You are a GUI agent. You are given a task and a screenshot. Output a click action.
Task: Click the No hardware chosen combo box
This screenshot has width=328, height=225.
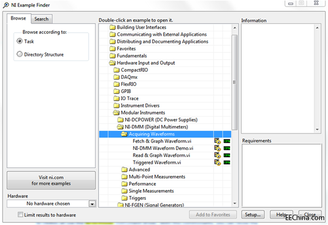(x=51, y=204)
